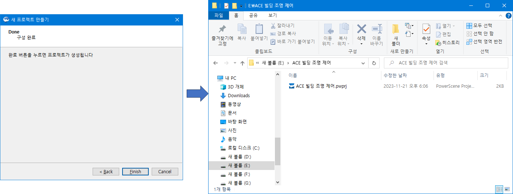The image size is (513, 194).
Task: Click the ACE 빌딩 조명 제어 검색 box
Action: (446, 63)
